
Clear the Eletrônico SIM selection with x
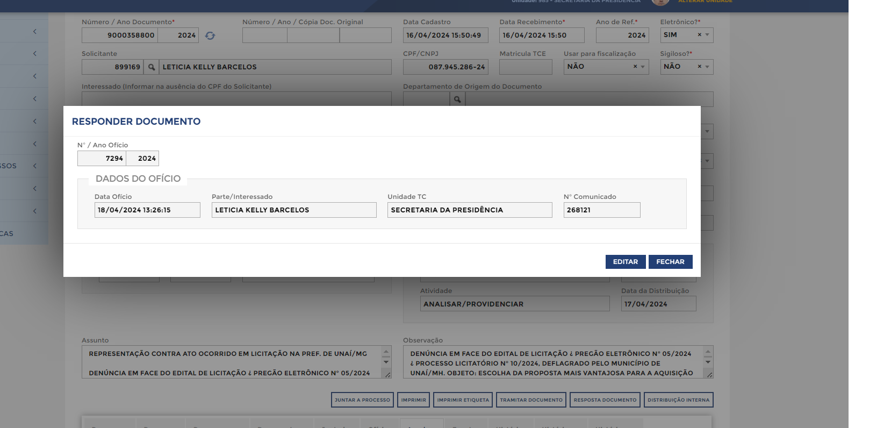pyautogui.click(x=699, y=35)
